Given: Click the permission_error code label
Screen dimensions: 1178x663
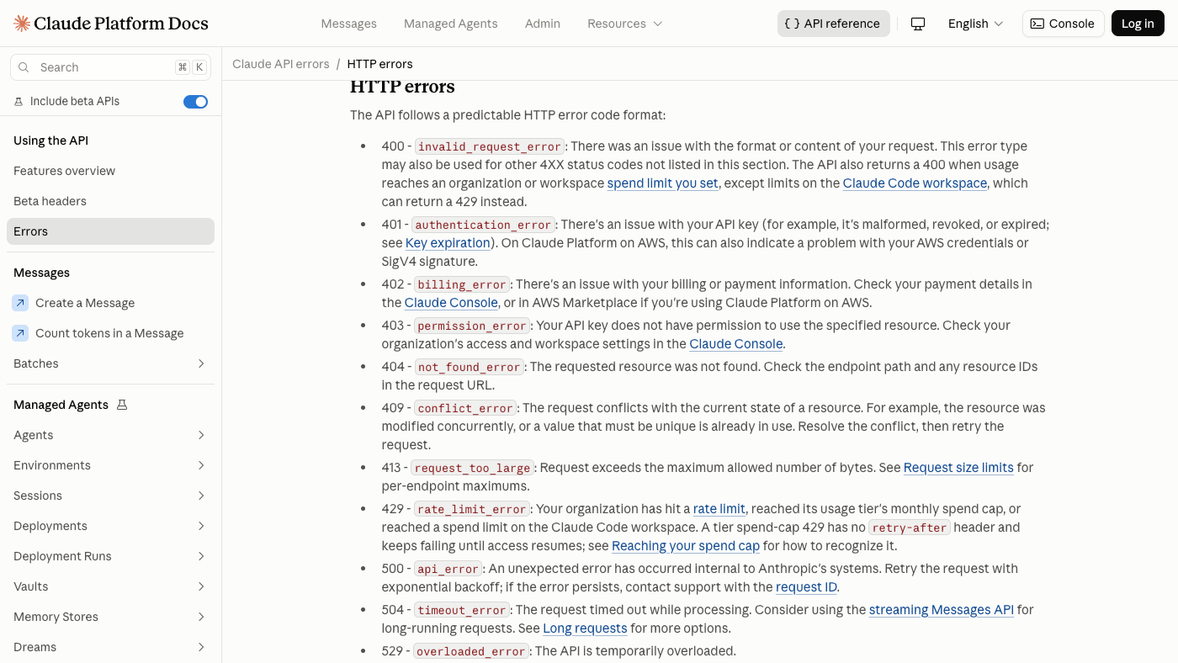Looking at the screenshot, I should (472, 326).
